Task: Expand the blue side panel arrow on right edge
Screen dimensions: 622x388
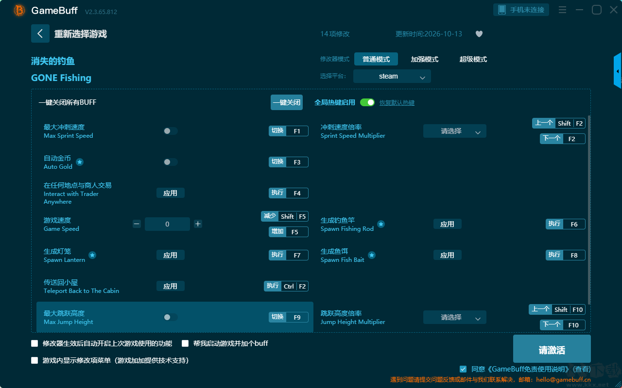Action: (618, 71)
